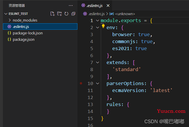Click .eslintrc.js breadcrumb segment
This screenshot has width=189, height=127.
[96, 14]
